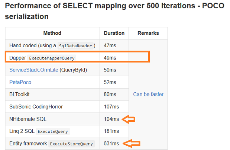Select the Method column header
230x150 pixels.
tap(52, 33)
